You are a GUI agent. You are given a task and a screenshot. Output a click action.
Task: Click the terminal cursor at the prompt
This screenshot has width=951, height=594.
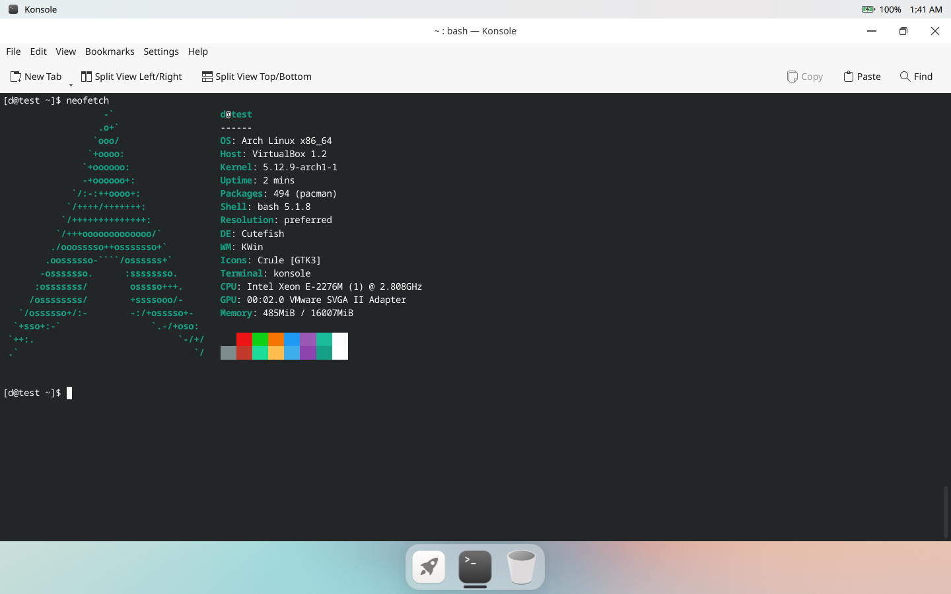pyautogui.click(x=69, y=393)
